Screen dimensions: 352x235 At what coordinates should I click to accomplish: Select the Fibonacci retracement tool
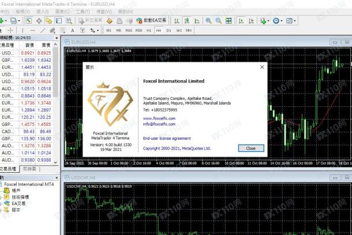[x=63, y=31]
